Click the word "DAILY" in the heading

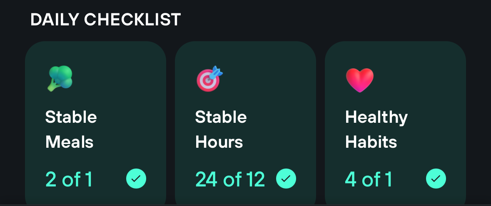pyautogui.click(x=55, y=20)
